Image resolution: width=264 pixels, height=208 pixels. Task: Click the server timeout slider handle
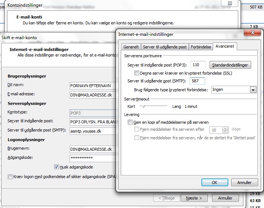[141, 106]
